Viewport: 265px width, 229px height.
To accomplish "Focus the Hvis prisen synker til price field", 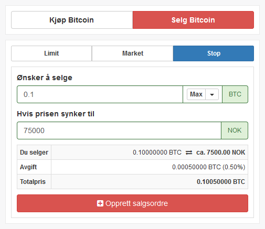I will 119,130.
